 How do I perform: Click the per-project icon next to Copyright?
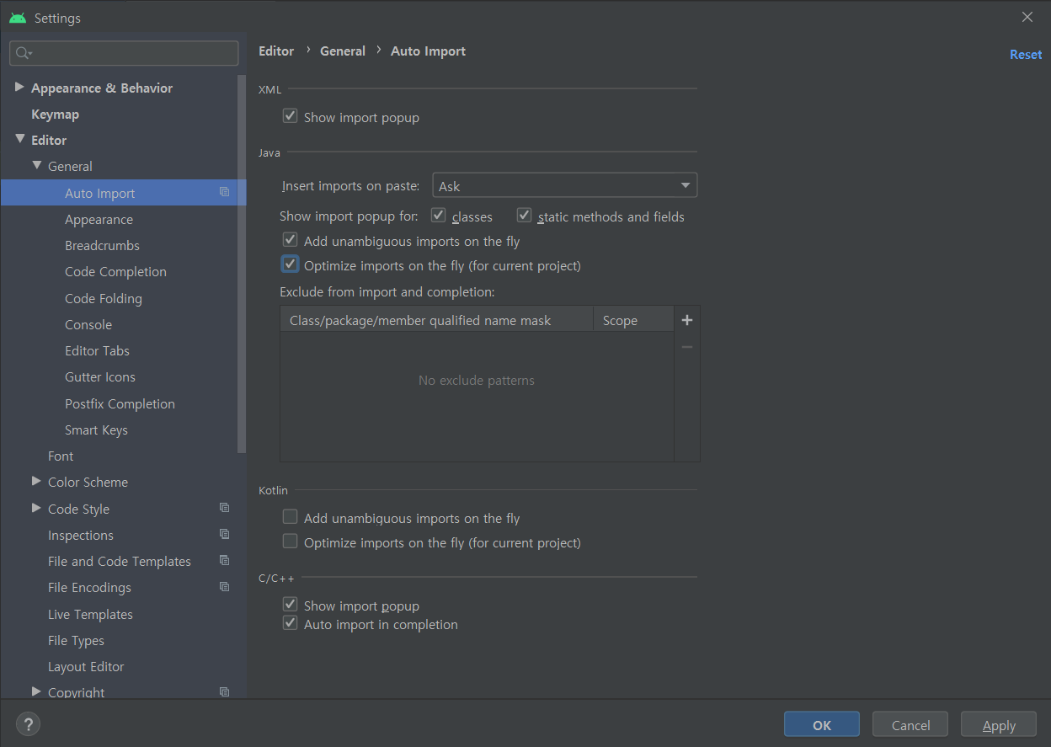point(224,691)
